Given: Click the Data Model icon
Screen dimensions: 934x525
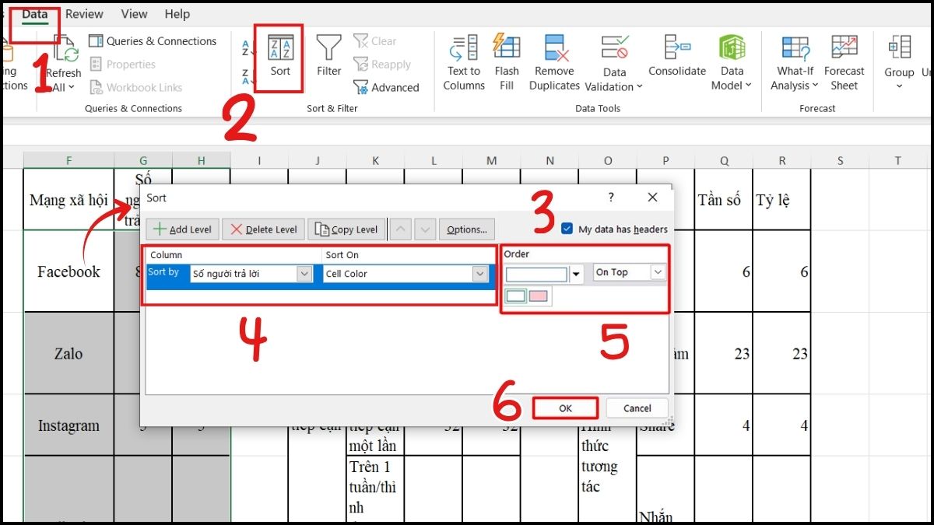Looking at the screenshot, I should [730, 62].
